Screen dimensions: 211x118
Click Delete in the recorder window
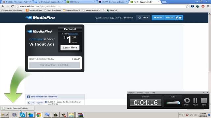(187, 102)
